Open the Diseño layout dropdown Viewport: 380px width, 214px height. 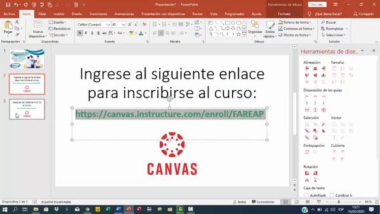(x=58, y=22)
